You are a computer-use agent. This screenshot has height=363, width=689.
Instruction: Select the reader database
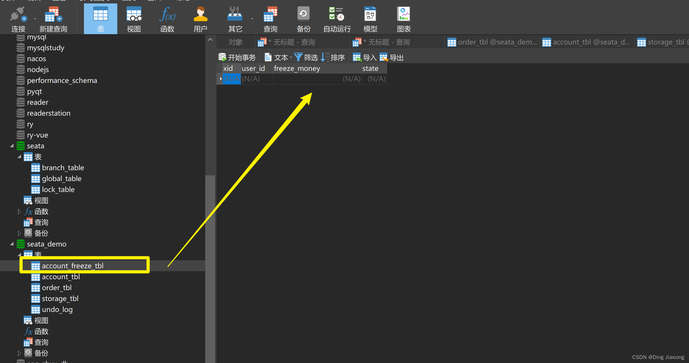click(x=37, y=102)
